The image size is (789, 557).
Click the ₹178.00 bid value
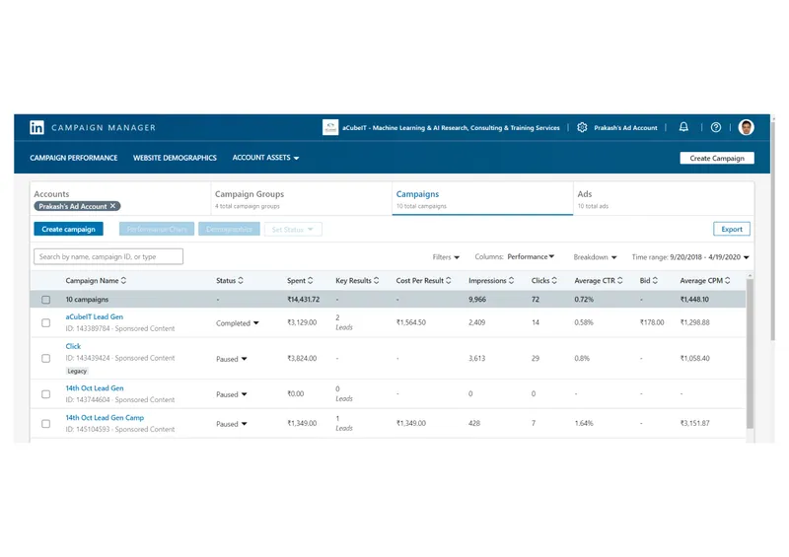coord(652,322)
